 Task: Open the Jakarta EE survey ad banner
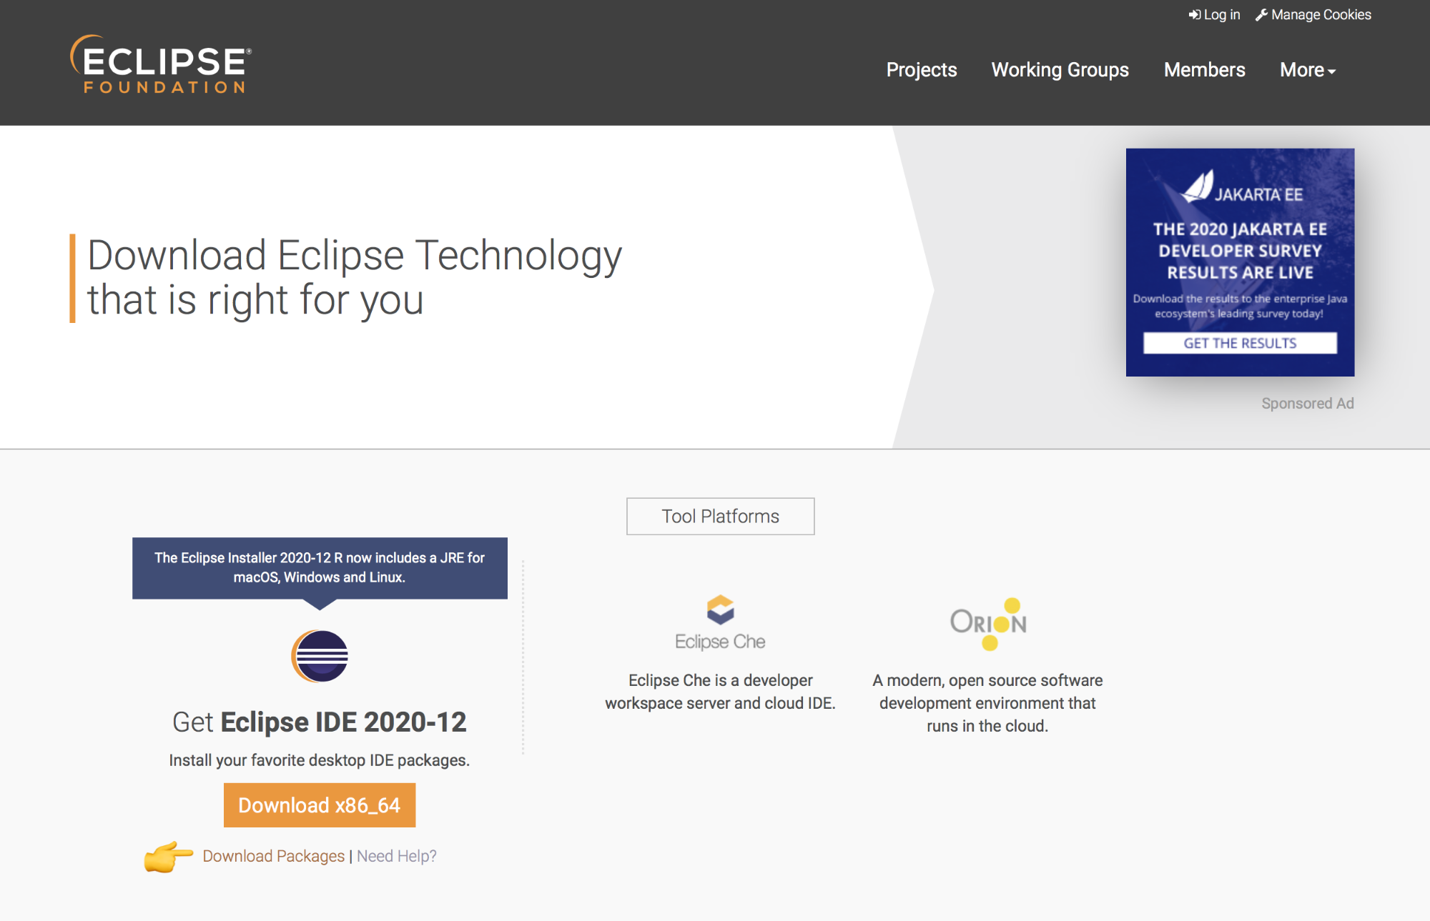point(1240,262)
